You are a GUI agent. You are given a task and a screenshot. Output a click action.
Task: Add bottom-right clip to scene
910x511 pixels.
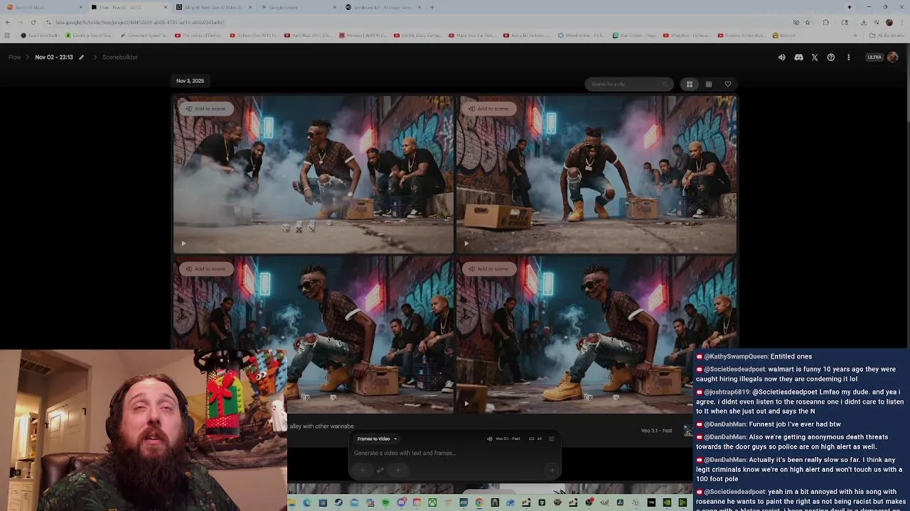488,269
